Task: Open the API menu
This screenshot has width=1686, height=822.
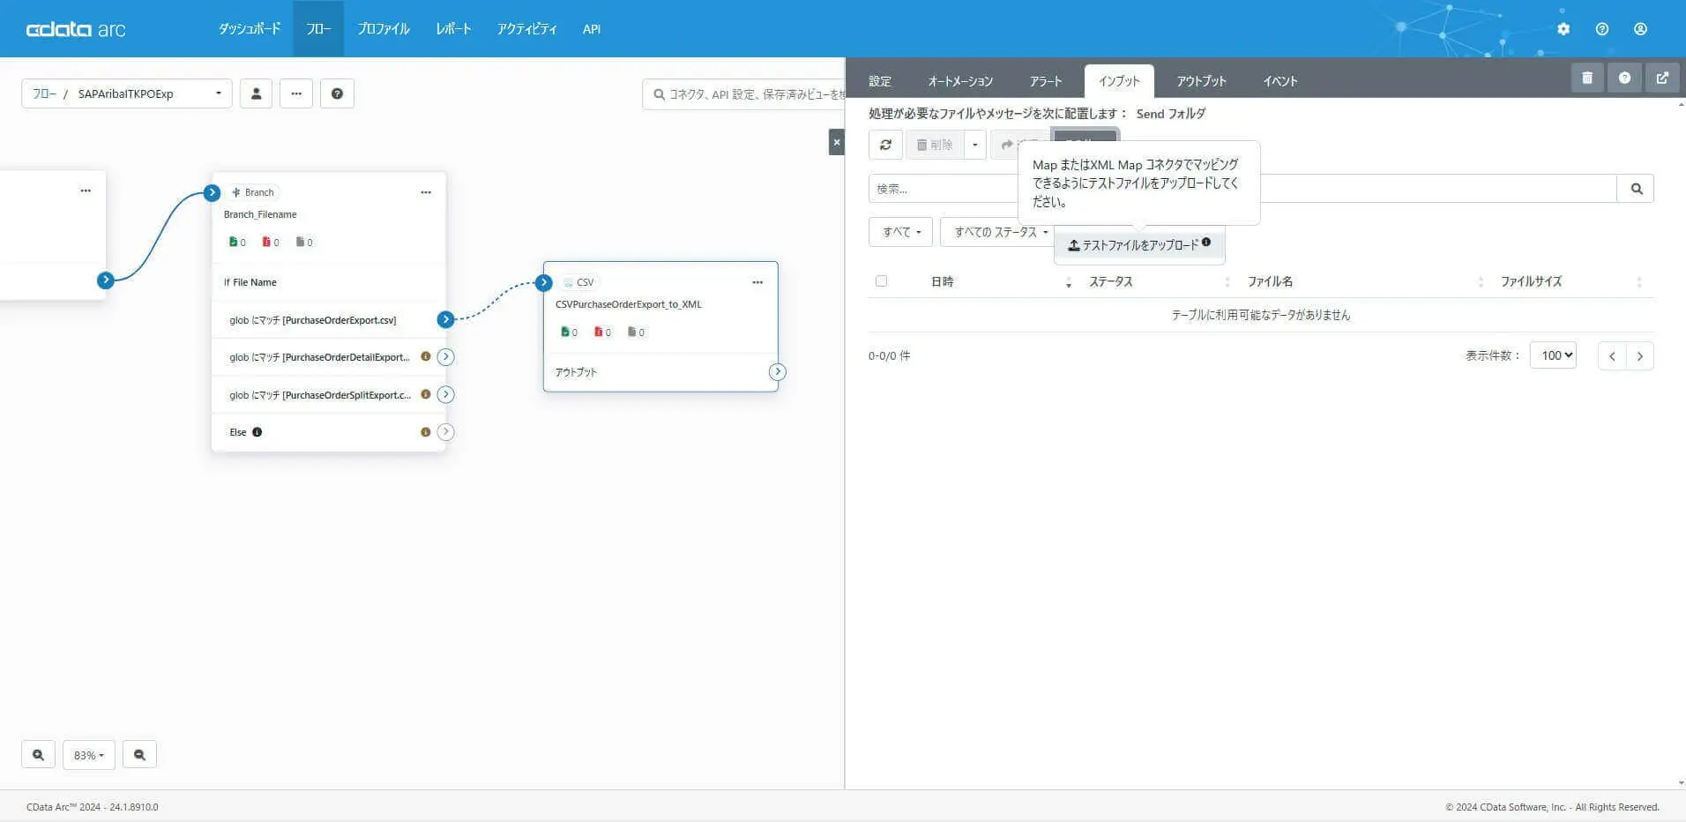Action: [592, 29]
